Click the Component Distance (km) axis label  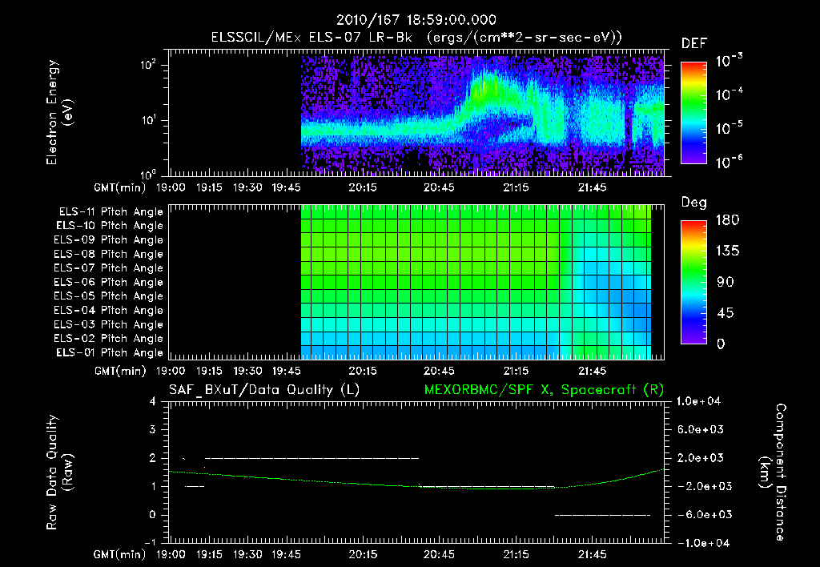pos(773,472)
